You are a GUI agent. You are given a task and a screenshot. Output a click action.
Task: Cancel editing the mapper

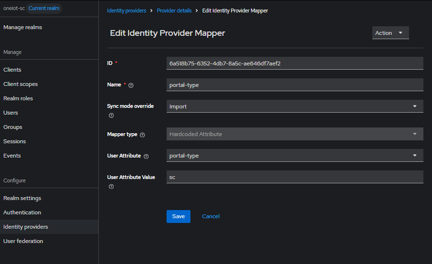point(211,216)
